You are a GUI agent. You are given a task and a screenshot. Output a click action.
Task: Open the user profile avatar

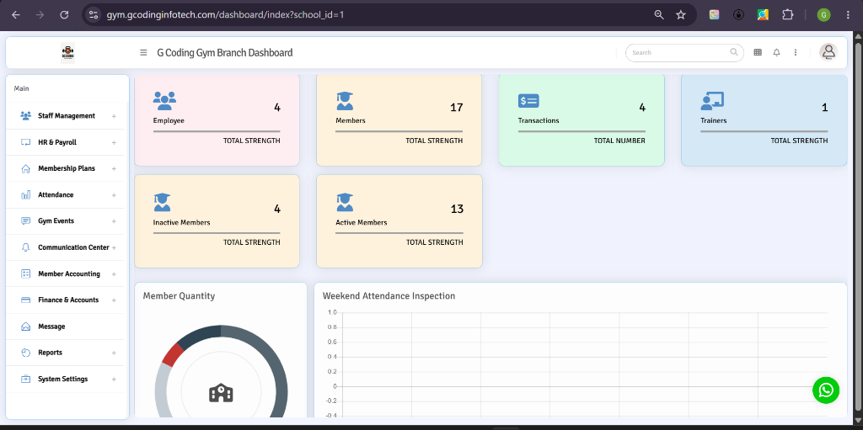[828, 52]
